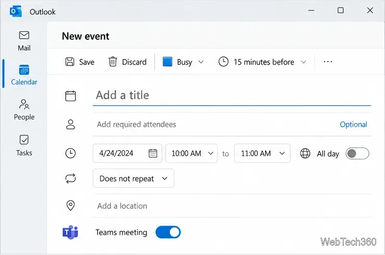Toggle the All day switch

pyautogui.click(x=357, y=153)
